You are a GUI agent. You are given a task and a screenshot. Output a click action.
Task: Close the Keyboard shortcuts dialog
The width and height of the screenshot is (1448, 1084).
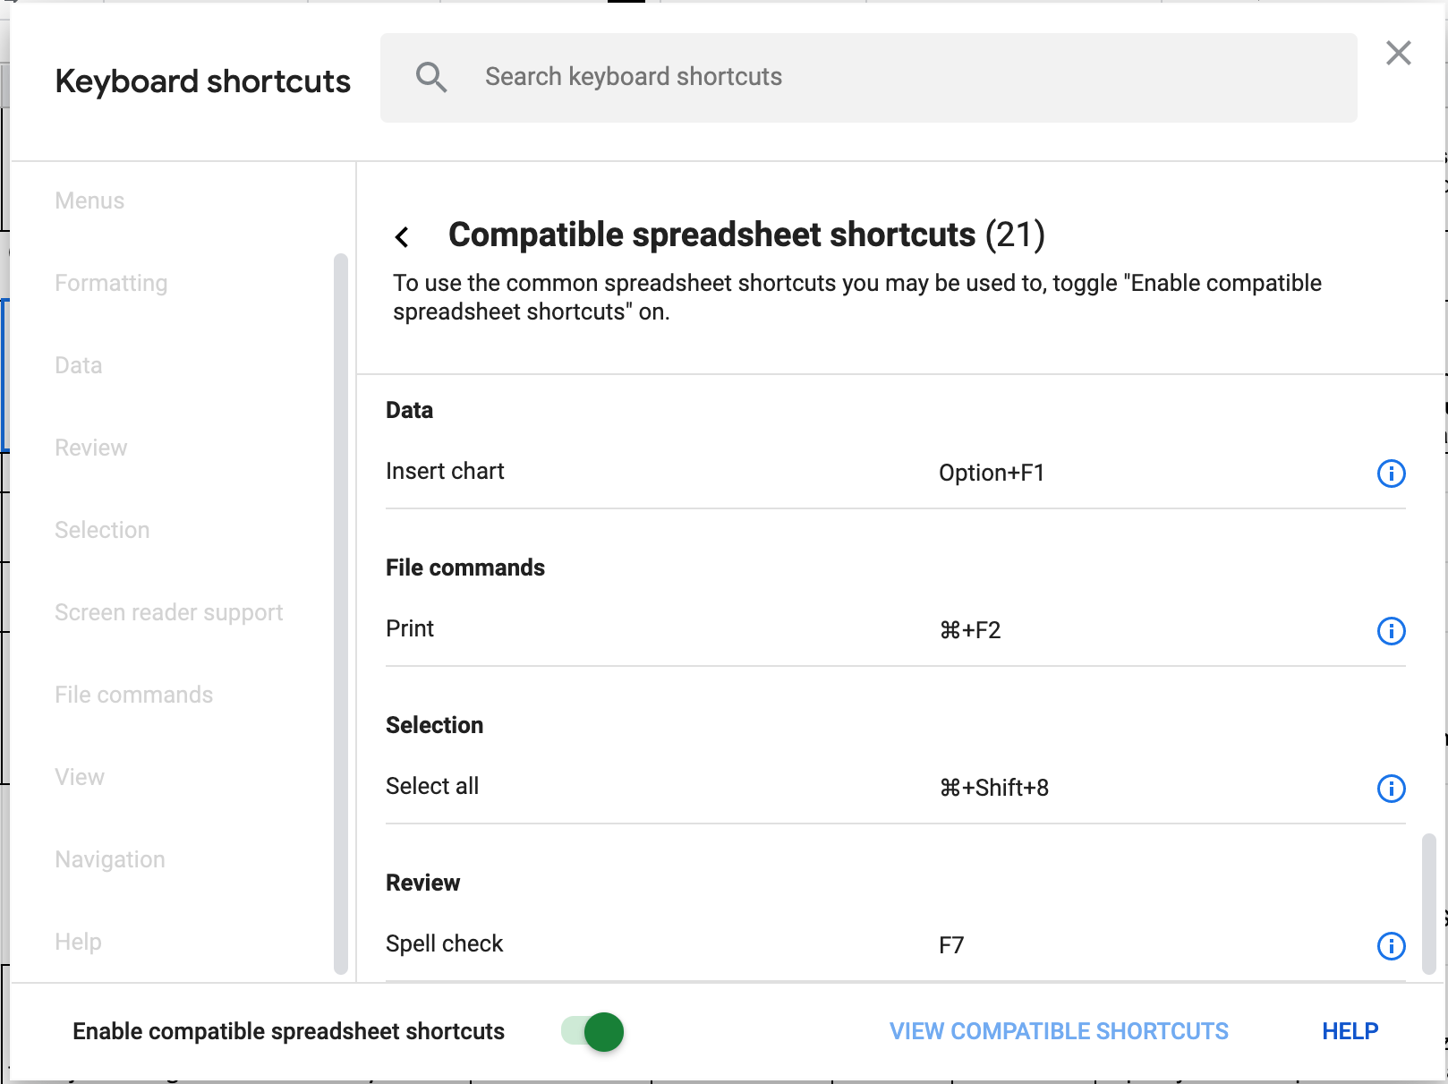pos(1398,54)
